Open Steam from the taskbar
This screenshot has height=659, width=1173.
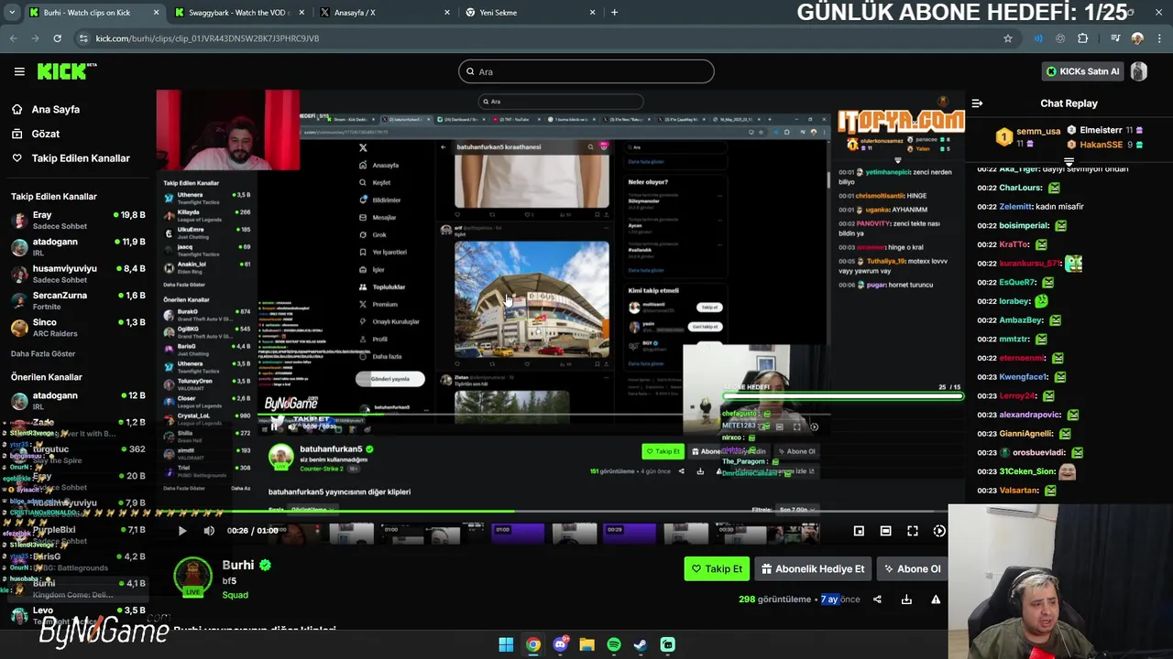[x=641, y=644]
